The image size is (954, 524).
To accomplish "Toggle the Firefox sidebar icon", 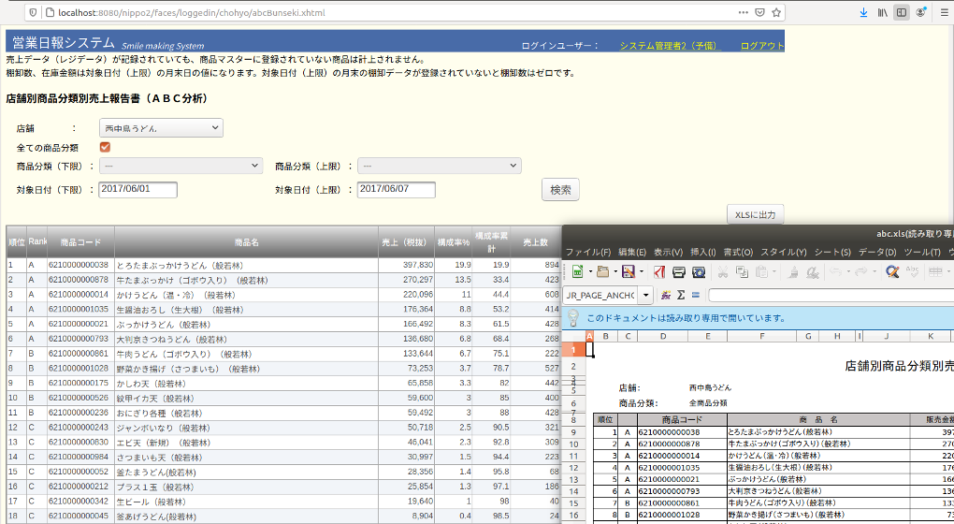I will [x=902, y=12].
